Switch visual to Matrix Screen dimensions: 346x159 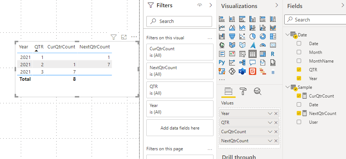point(262,53)
